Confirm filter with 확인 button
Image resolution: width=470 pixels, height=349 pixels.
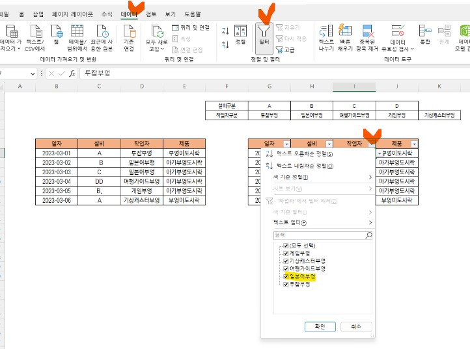tap(320, 326)
